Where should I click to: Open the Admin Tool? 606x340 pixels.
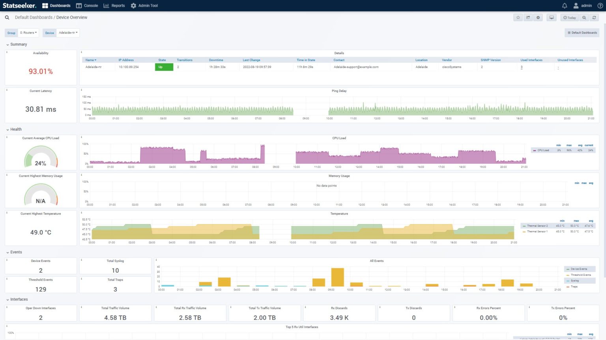[144, 6]
